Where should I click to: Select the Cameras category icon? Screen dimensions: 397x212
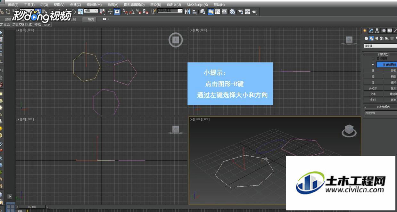tap(382, 38)
